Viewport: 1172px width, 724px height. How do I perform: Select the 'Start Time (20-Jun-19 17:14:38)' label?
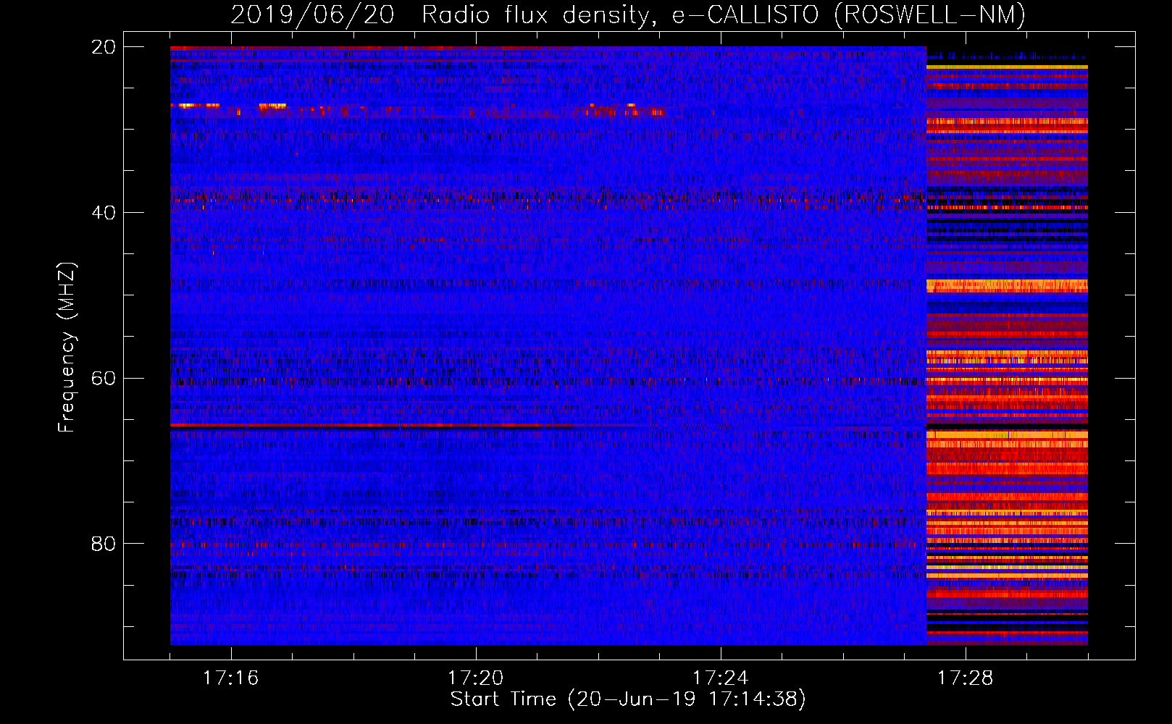coord(628,699)
